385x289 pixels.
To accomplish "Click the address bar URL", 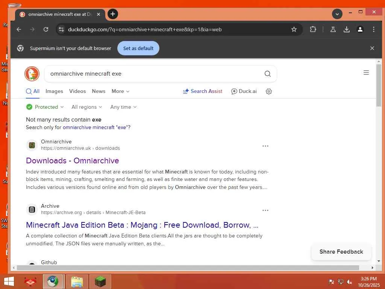I will tap(145, 29).
